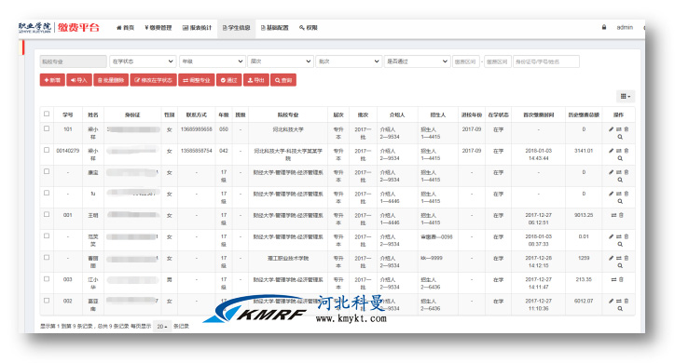Tick the checkbox for student 001
The image size is (675, 363).
pyautogui.click(x=47, y=214)
